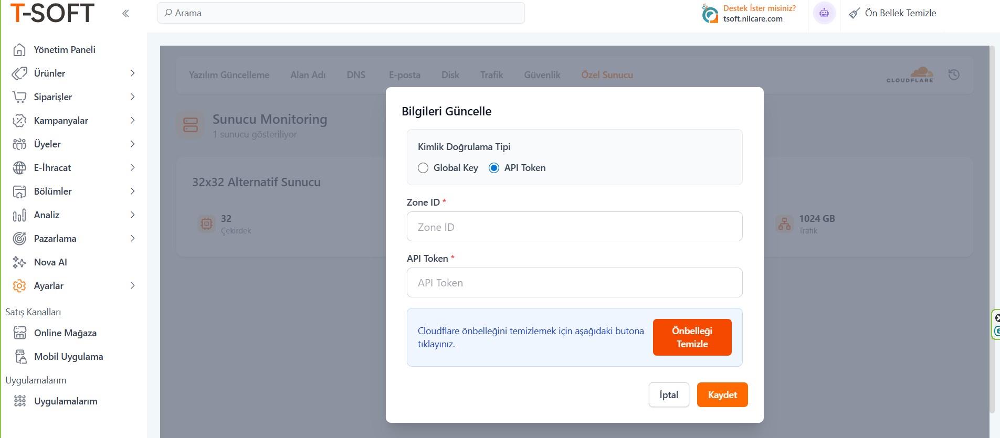Viewport: 1000px width, 438px height.
Task: Click into the API Token field
Action: coord(574,283)
